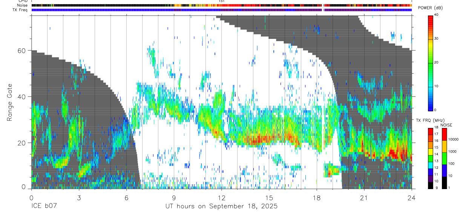463x214 pixels.
Task: Click the Range Gate axis label
Action: point(10,103)
